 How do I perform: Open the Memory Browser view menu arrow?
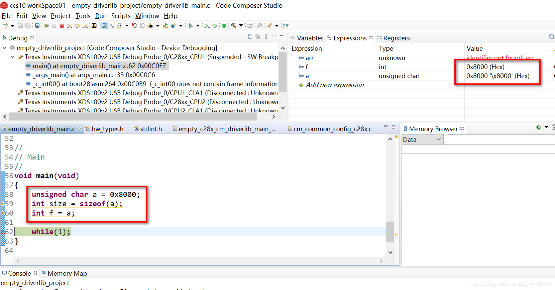(x=546, y=127)
